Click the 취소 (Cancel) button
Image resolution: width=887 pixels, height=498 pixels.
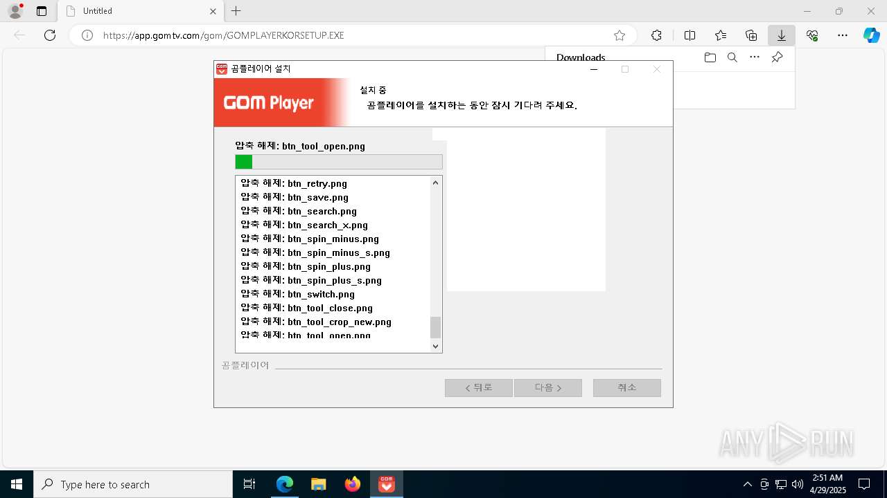click(627, 388)
